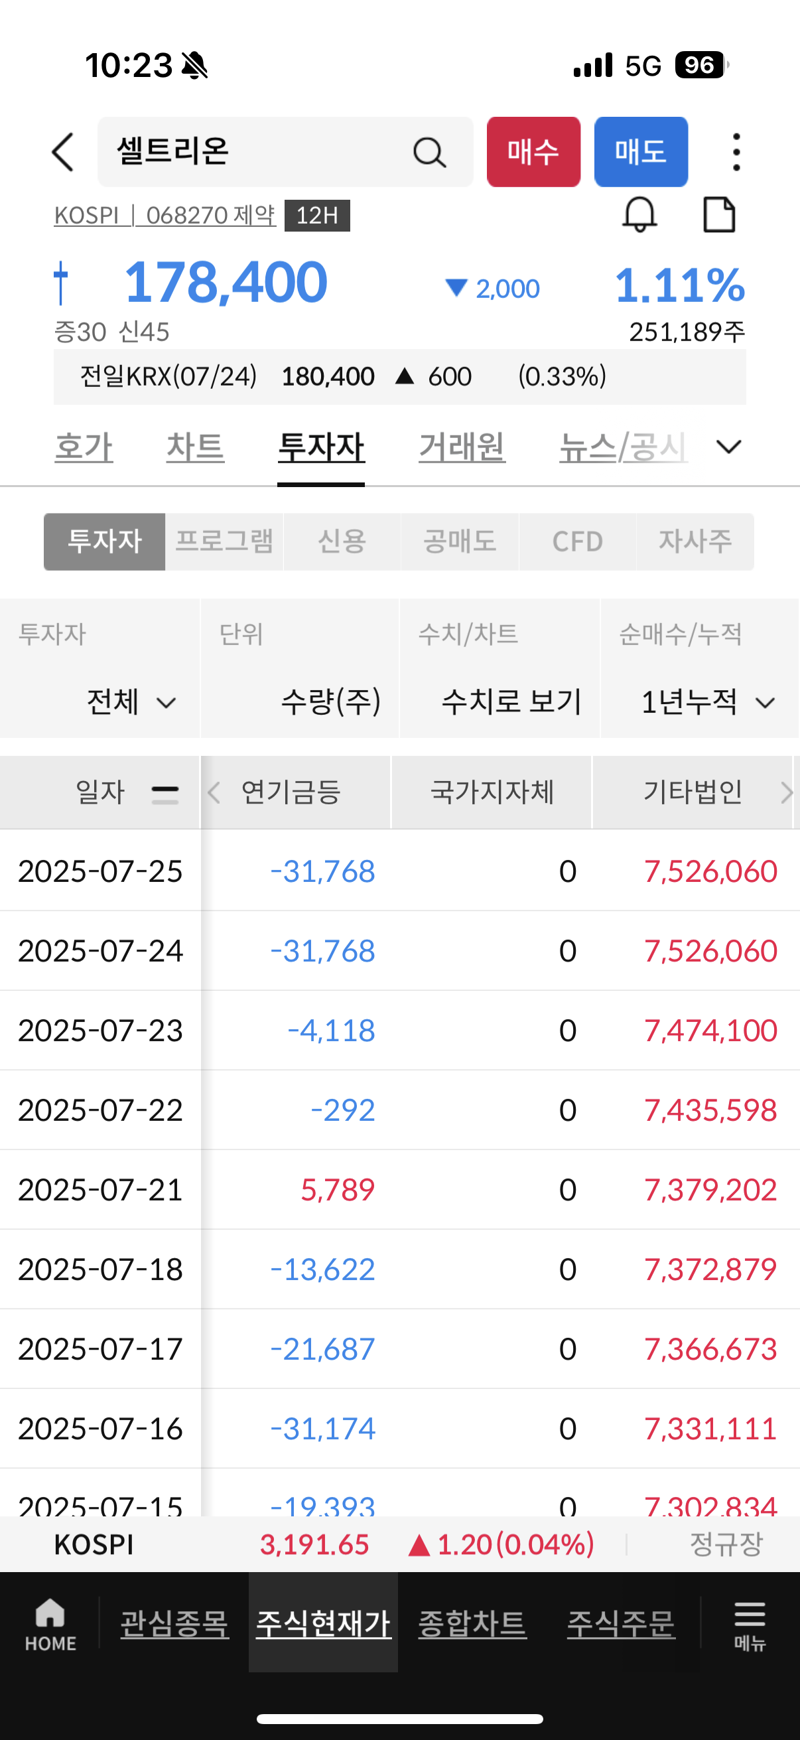800x1740 pixels.
Task: Tap the 셀트리온 stock search field
Action: (x=285, y=152)
